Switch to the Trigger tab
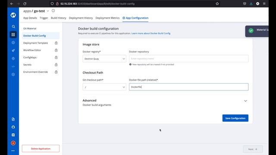Screen dimensions: 276x155 tap(44, 18)
